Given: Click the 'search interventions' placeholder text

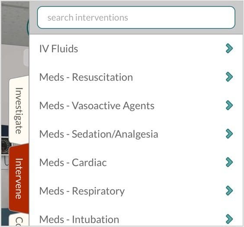Looking at the screenshot, I should click(88, 17).
